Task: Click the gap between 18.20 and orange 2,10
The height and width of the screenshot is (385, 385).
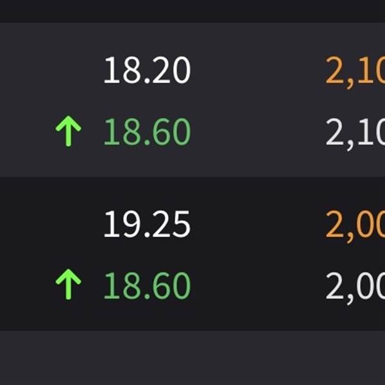Action: tap(257, 71)
